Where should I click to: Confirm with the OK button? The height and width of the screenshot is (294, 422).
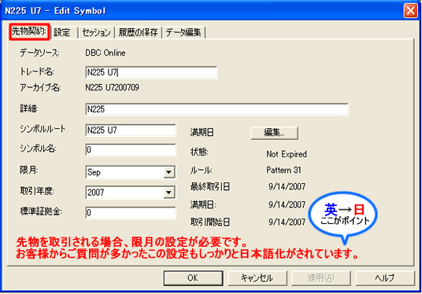[x=193, y=277]
